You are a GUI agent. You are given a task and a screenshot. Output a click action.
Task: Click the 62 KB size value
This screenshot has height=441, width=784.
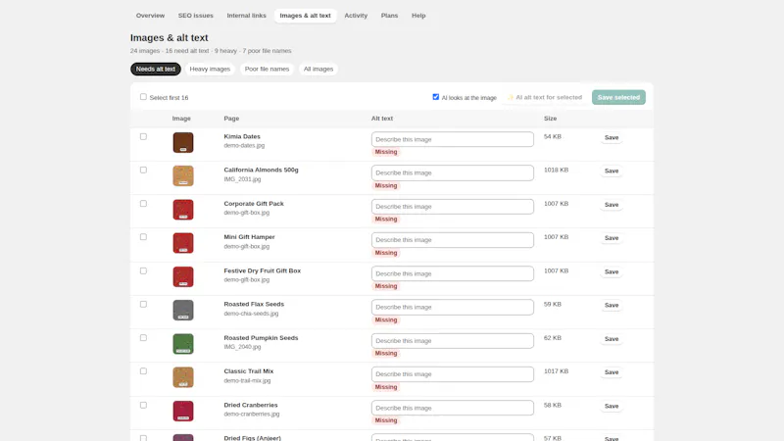pyautogui.click(x=553, y=338)
